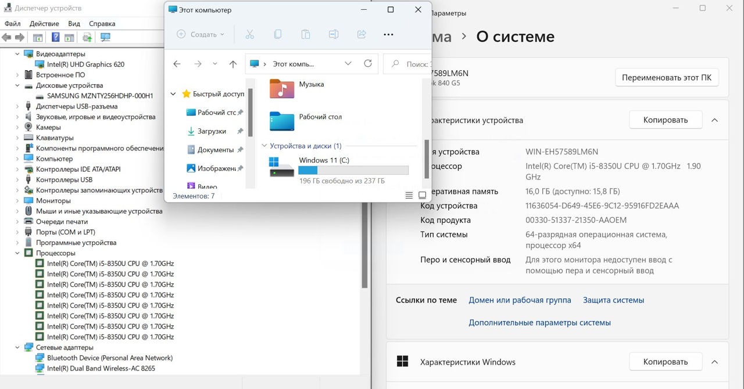Click the Help icon in Device Manager toolbar
This screenshot has height=389, width=744.
(56, 38)
